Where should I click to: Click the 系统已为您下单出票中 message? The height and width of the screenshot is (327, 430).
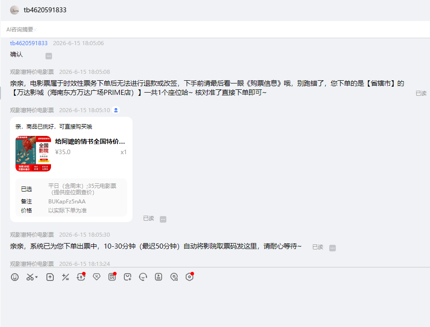(156, 246)
